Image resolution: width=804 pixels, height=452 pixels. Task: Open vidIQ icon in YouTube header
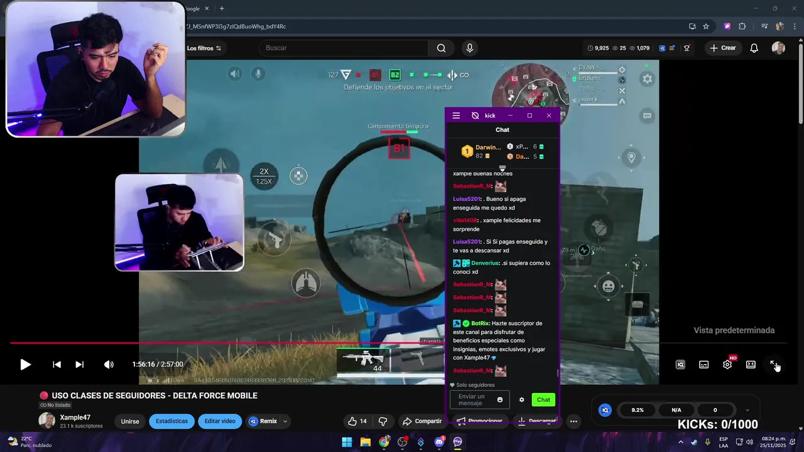pos(662,48)
